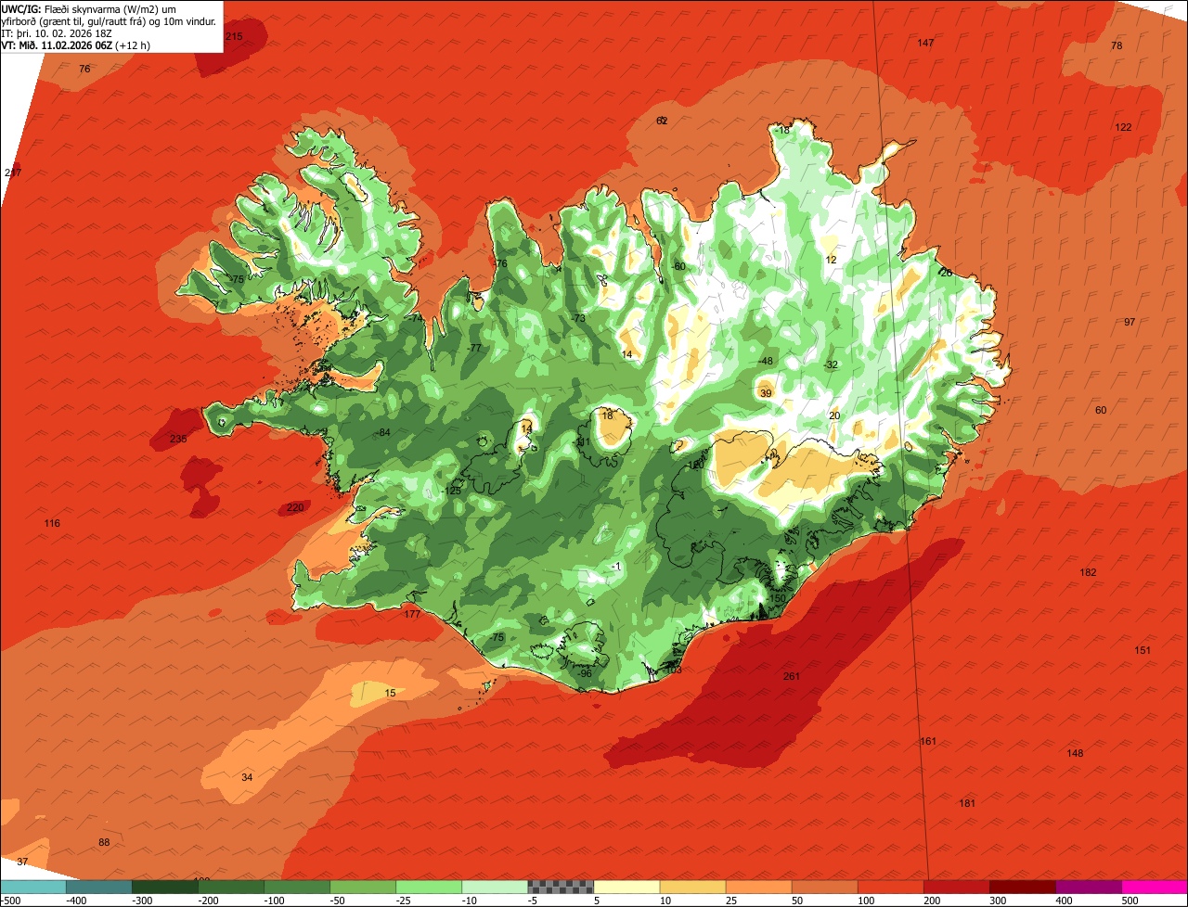This screenshot has height=907, width=1188.
Task: Click the 'UWC/IG: Flæði skynvarma (W/m2) um' title line
Action: click(x=89, y=8)
